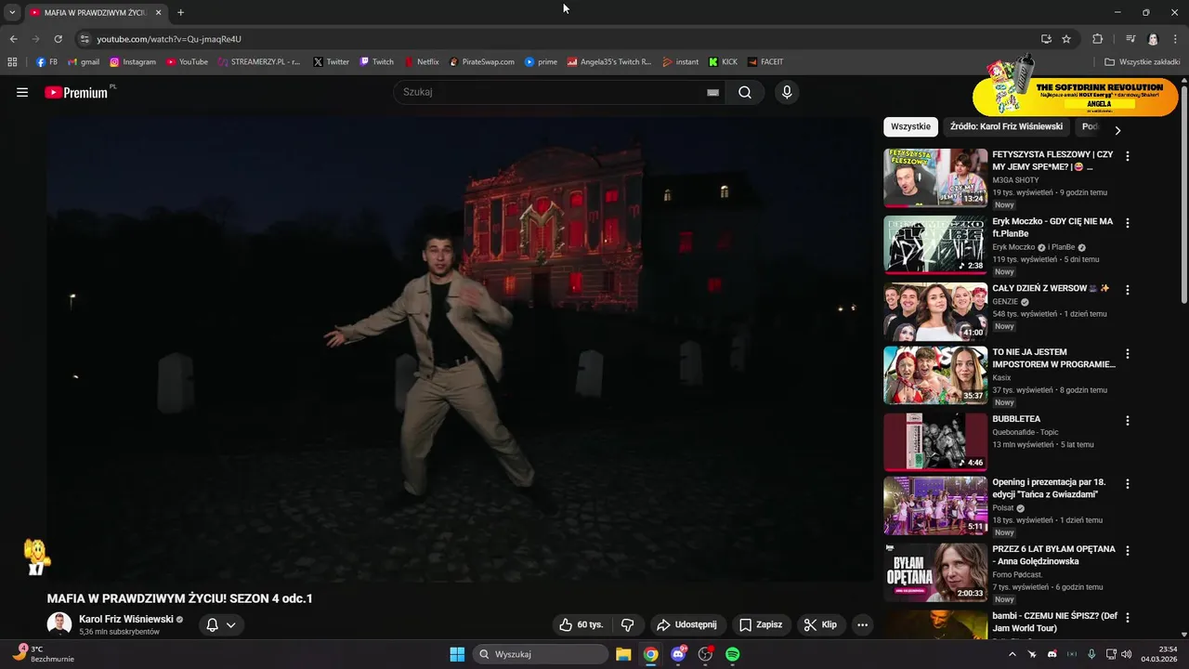Screen dimensions: 1189x669
Task: Select the Wszystkie filter chip
Action: click(910, 126)
